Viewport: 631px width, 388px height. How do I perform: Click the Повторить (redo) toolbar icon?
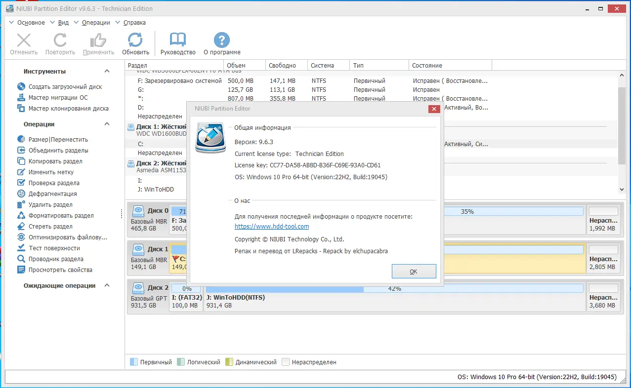(x=60, y=40)
